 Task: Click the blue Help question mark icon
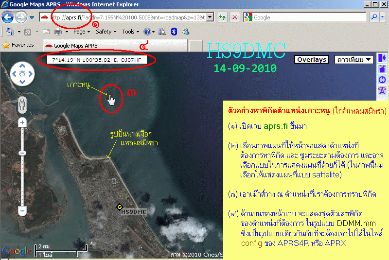tap(147, 32)
